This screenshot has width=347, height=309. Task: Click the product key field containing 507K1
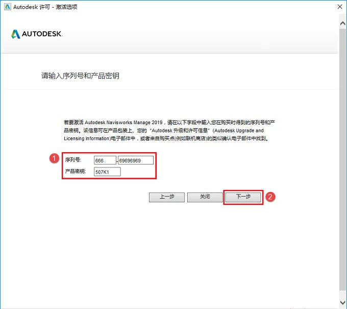(107, 172)
